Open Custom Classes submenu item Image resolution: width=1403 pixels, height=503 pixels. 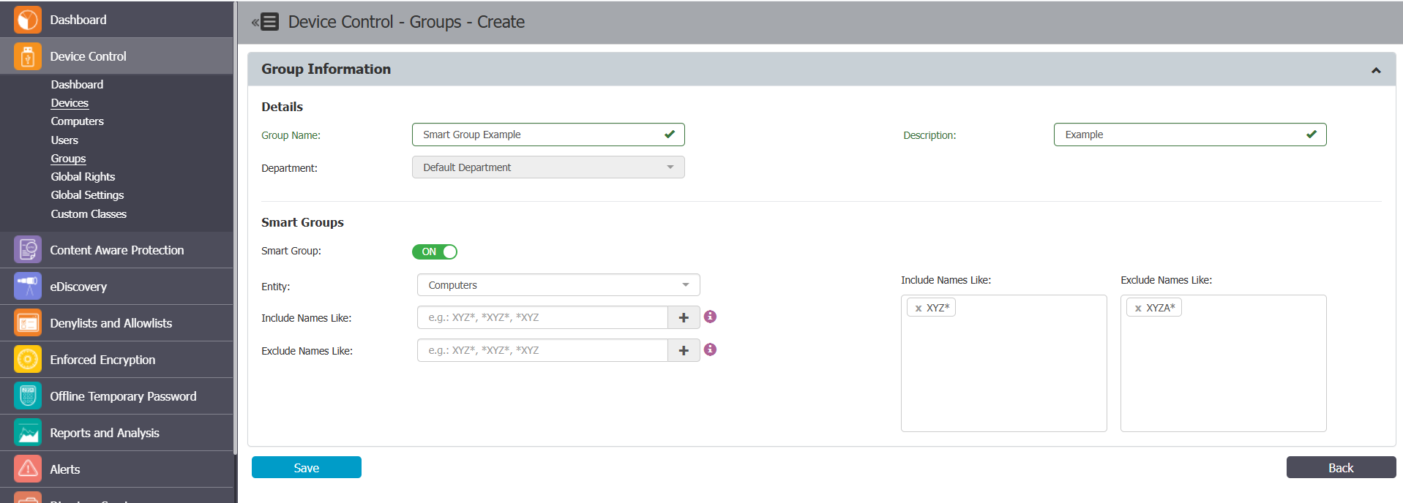click(x=89, y=214)
